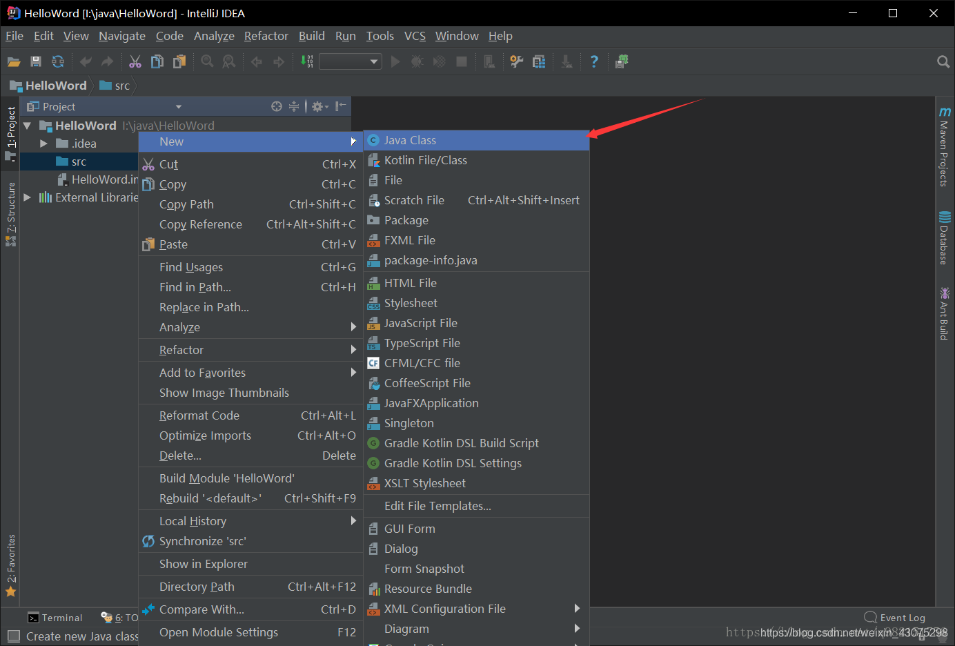Click the tool windows toggle in bottom-left corner
955x646 pixels.
pos(13,636)
